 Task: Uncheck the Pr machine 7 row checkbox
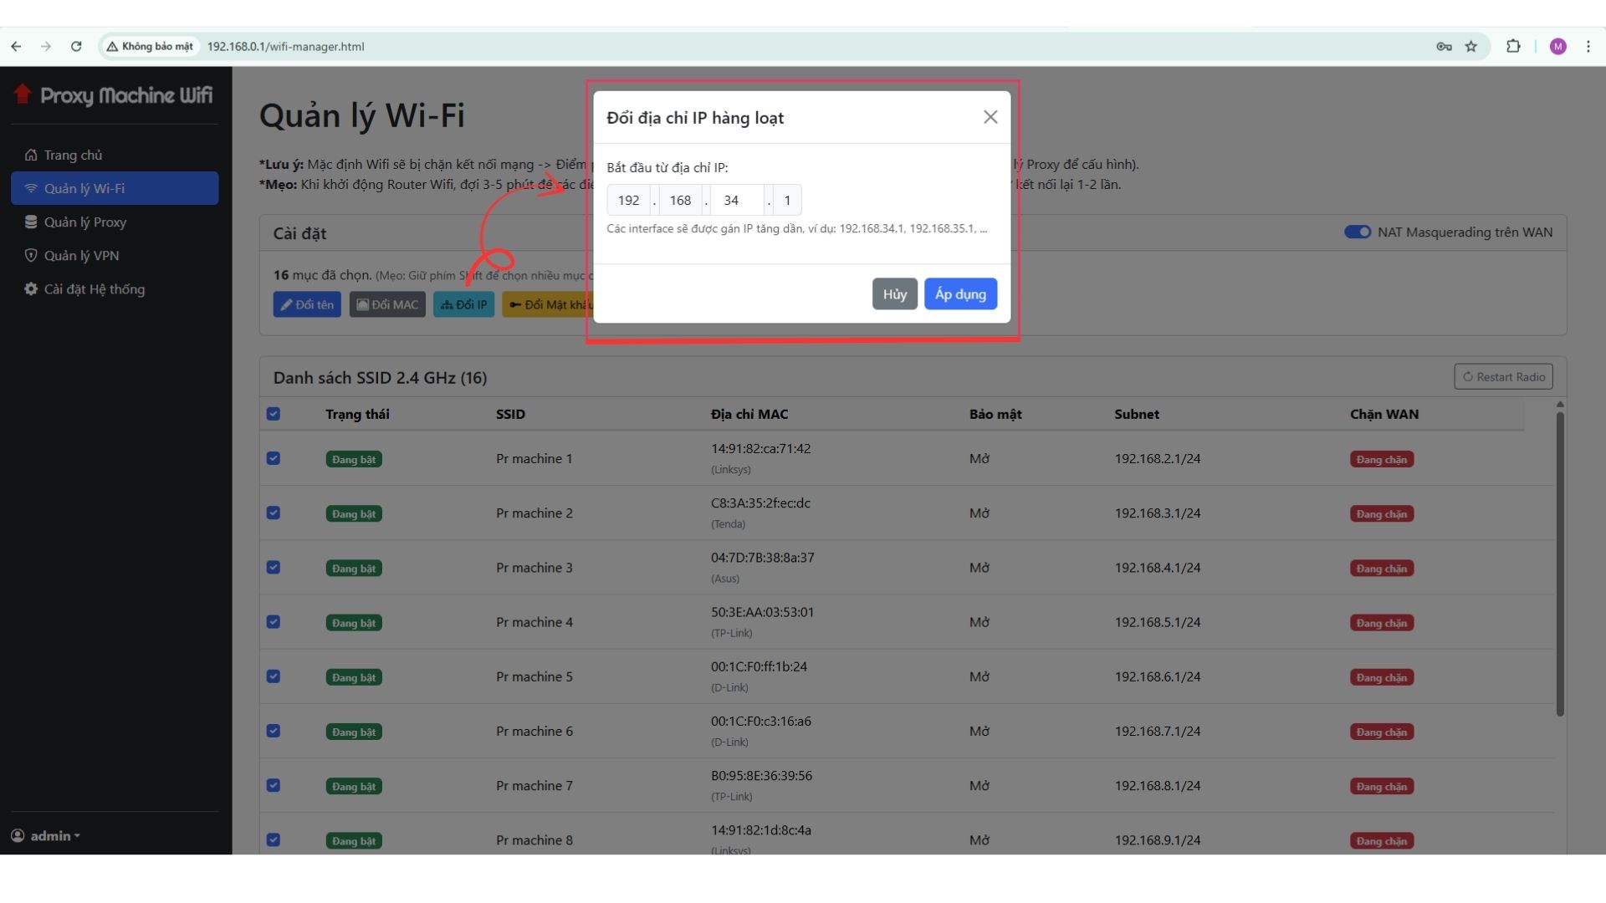[274, 785]
